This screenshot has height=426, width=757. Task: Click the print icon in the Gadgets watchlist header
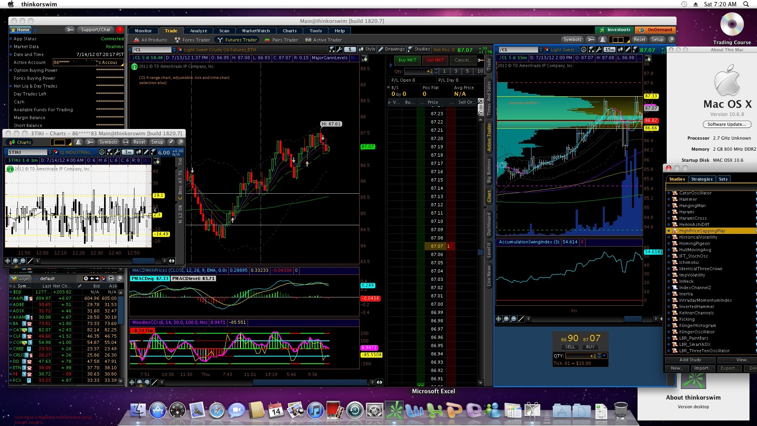[x=111, y=278]
